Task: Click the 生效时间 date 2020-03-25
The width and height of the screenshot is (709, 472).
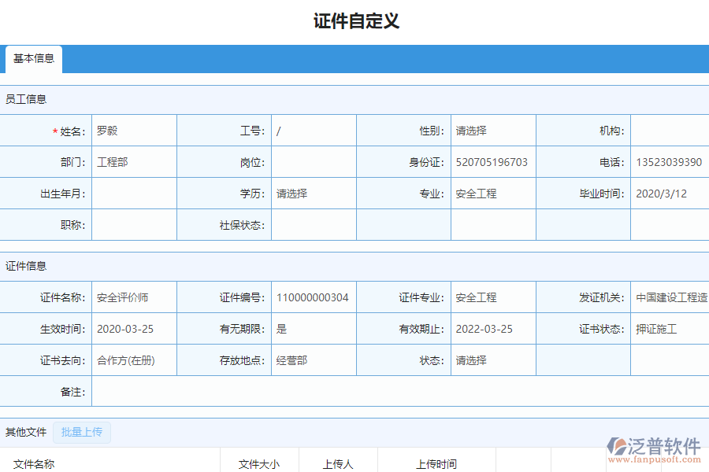Action: pos(134,328)
